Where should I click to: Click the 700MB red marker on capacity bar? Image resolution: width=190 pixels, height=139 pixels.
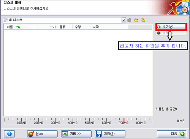tap(124, 121)
